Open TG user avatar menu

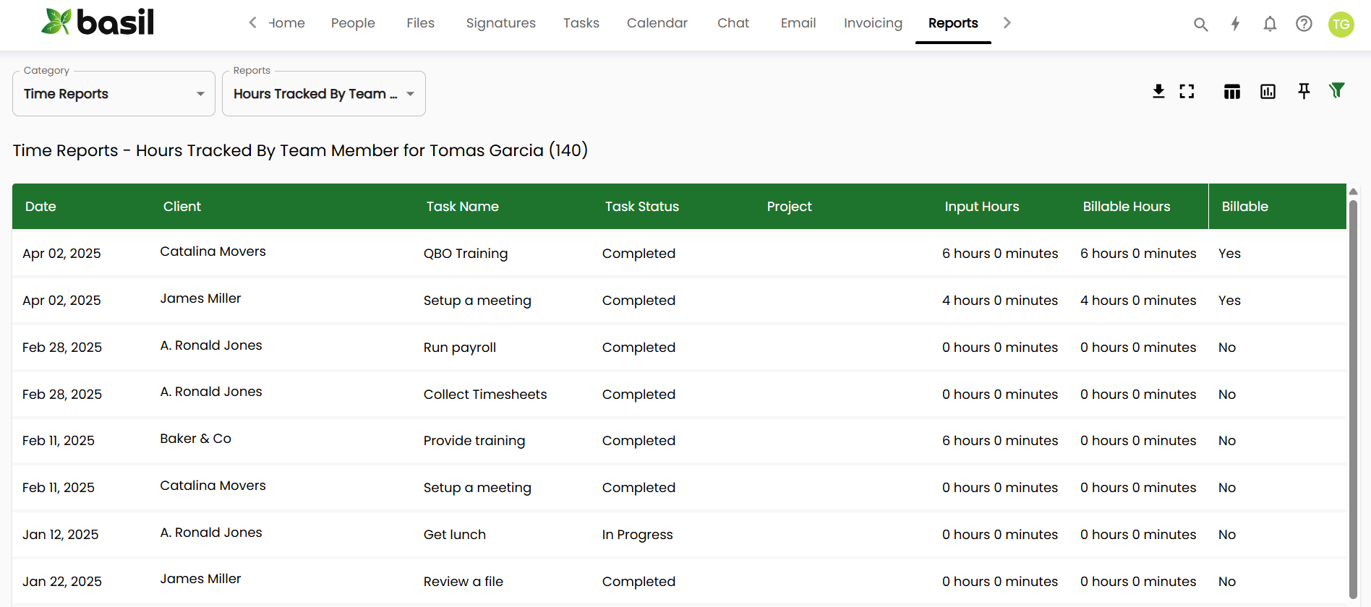pos(1341,24)
